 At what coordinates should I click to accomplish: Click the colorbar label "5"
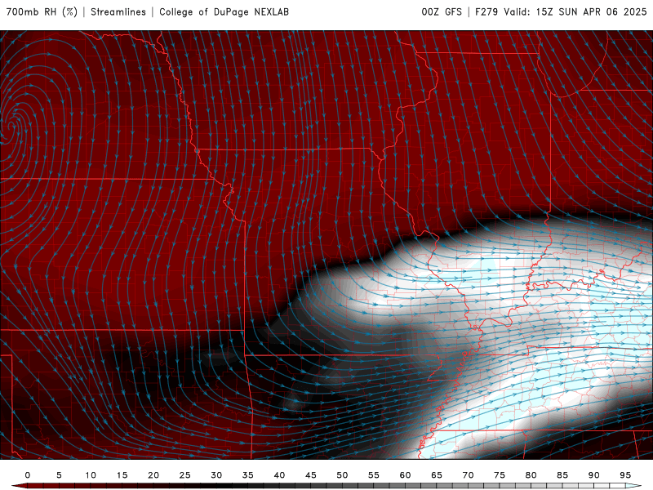[59, 475]
